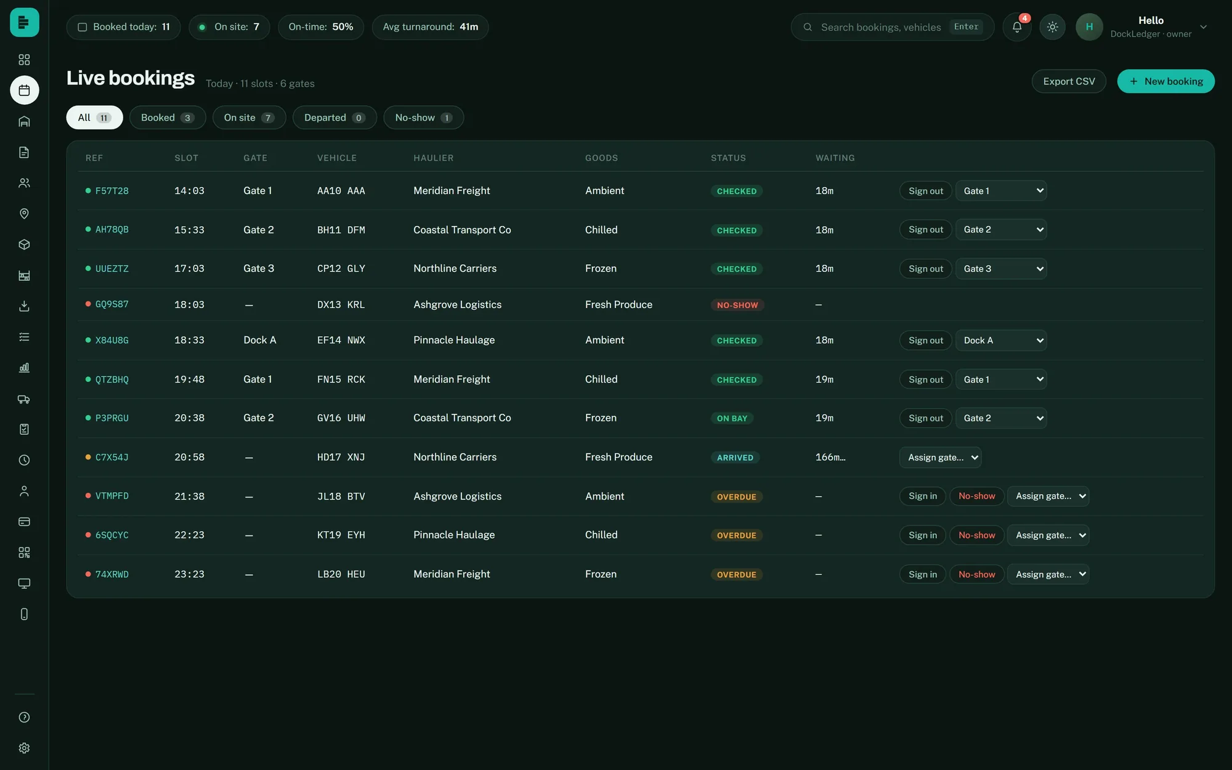Viewport: 1232px width, 770px height.
Task: Mark 6SQCYC booking as No-show
Action: (x=977, y=535)
